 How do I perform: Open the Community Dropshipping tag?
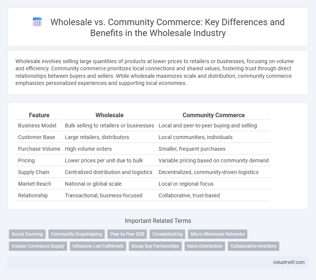click(77, 234)
